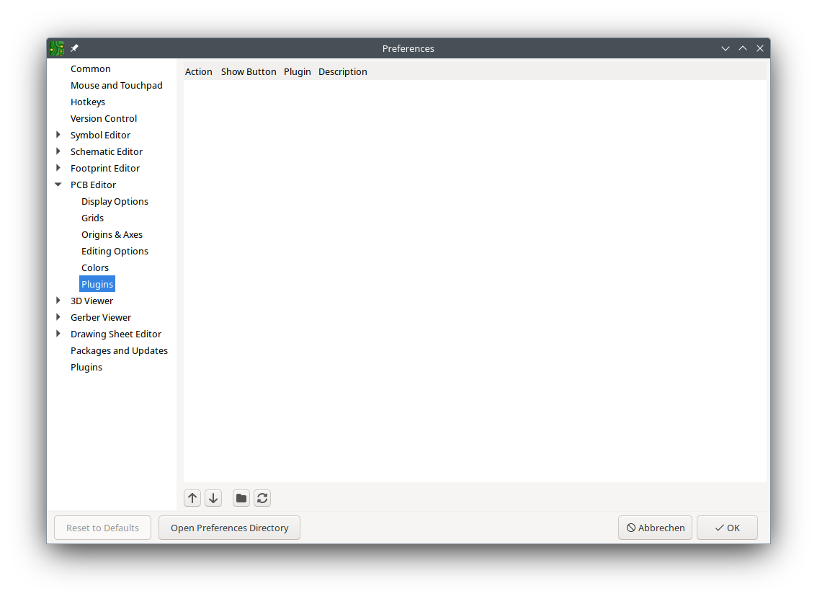The image size is (817, 599).
Task: Open the plugin directory folder icon
Action: (x=241, y=498)
